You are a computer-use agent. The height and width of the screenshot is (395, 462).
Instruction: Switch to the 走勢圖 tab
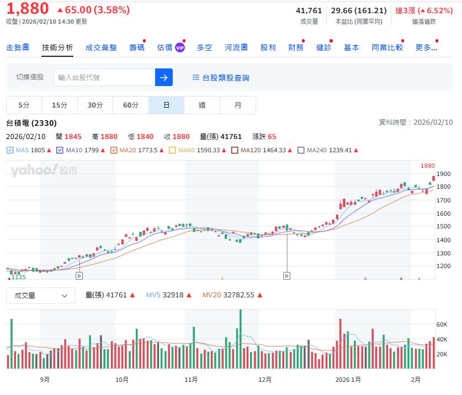[17, 47]
